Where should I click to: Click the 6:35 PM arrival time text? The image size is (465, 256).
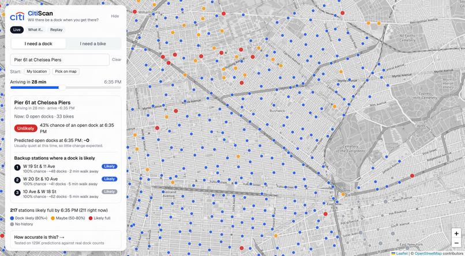[112, 82]
